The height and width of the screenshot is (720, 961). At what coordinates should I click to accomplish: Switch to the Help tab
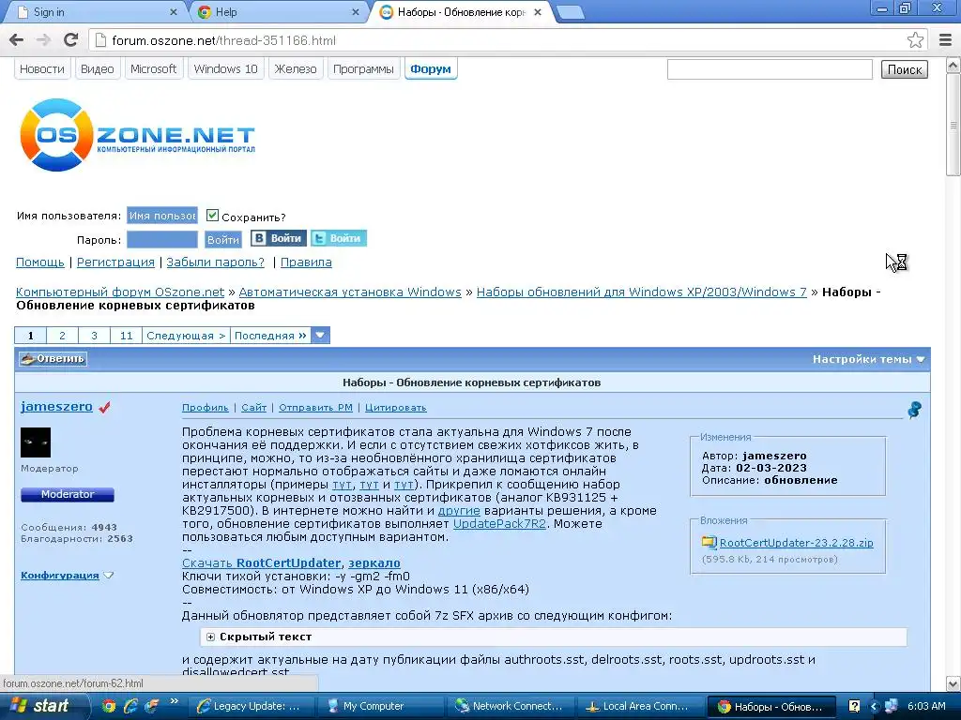pos(277,12)
